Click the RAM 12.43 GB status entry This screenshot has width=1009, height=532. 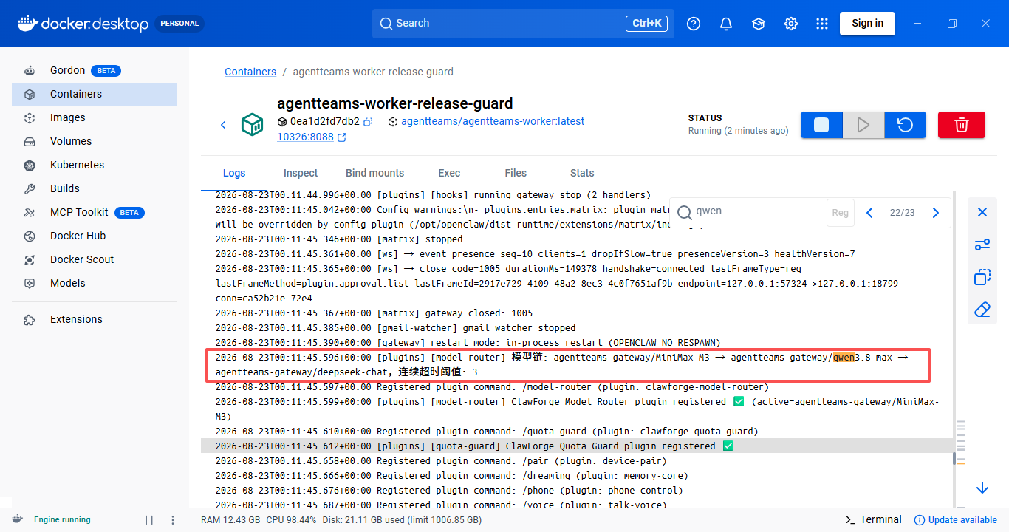point(230,520)
